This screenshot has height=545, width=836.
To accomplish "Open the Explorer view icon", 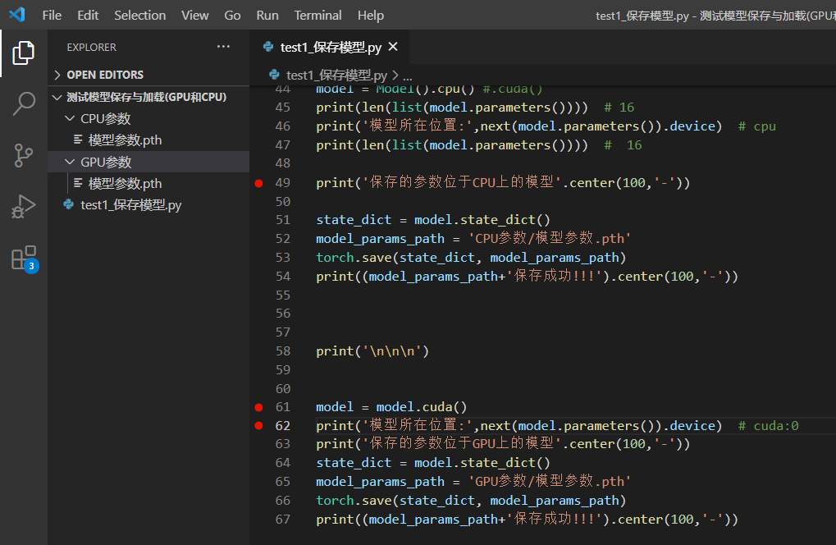I will click(23, 52).
